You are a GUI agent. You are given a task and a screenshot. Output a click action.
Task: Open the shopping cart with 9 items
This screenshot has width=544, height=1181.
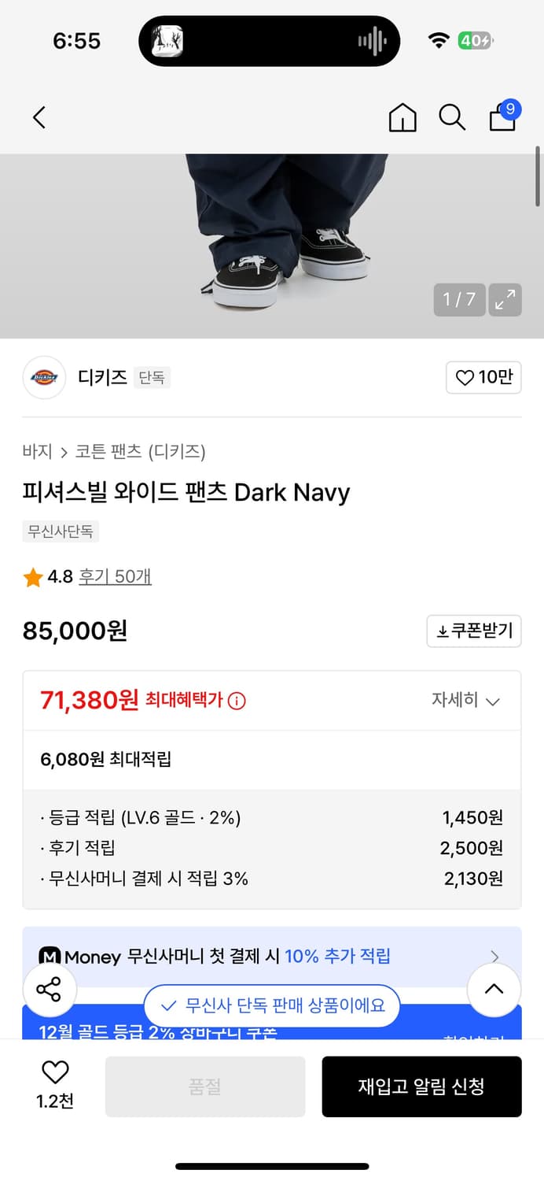(x=502, y=118)
